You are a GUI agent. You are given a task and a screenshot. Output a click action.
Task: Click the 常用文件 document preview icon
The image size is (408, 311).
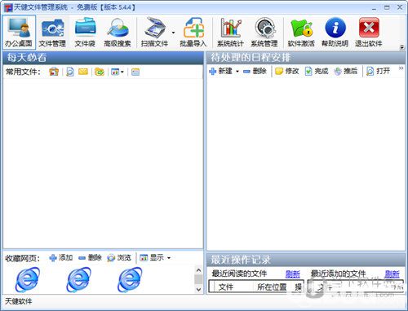tap(70, 72)
